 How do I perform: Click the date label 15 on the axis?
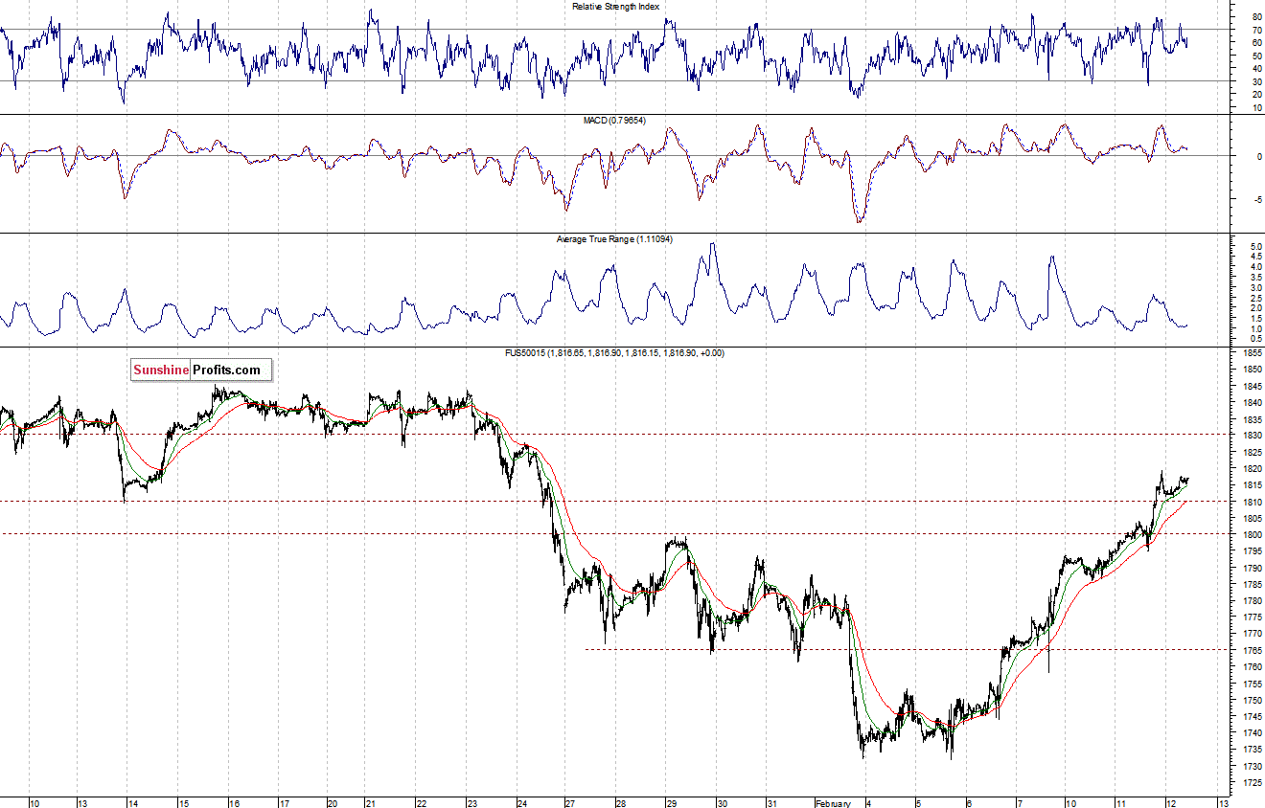183,802
